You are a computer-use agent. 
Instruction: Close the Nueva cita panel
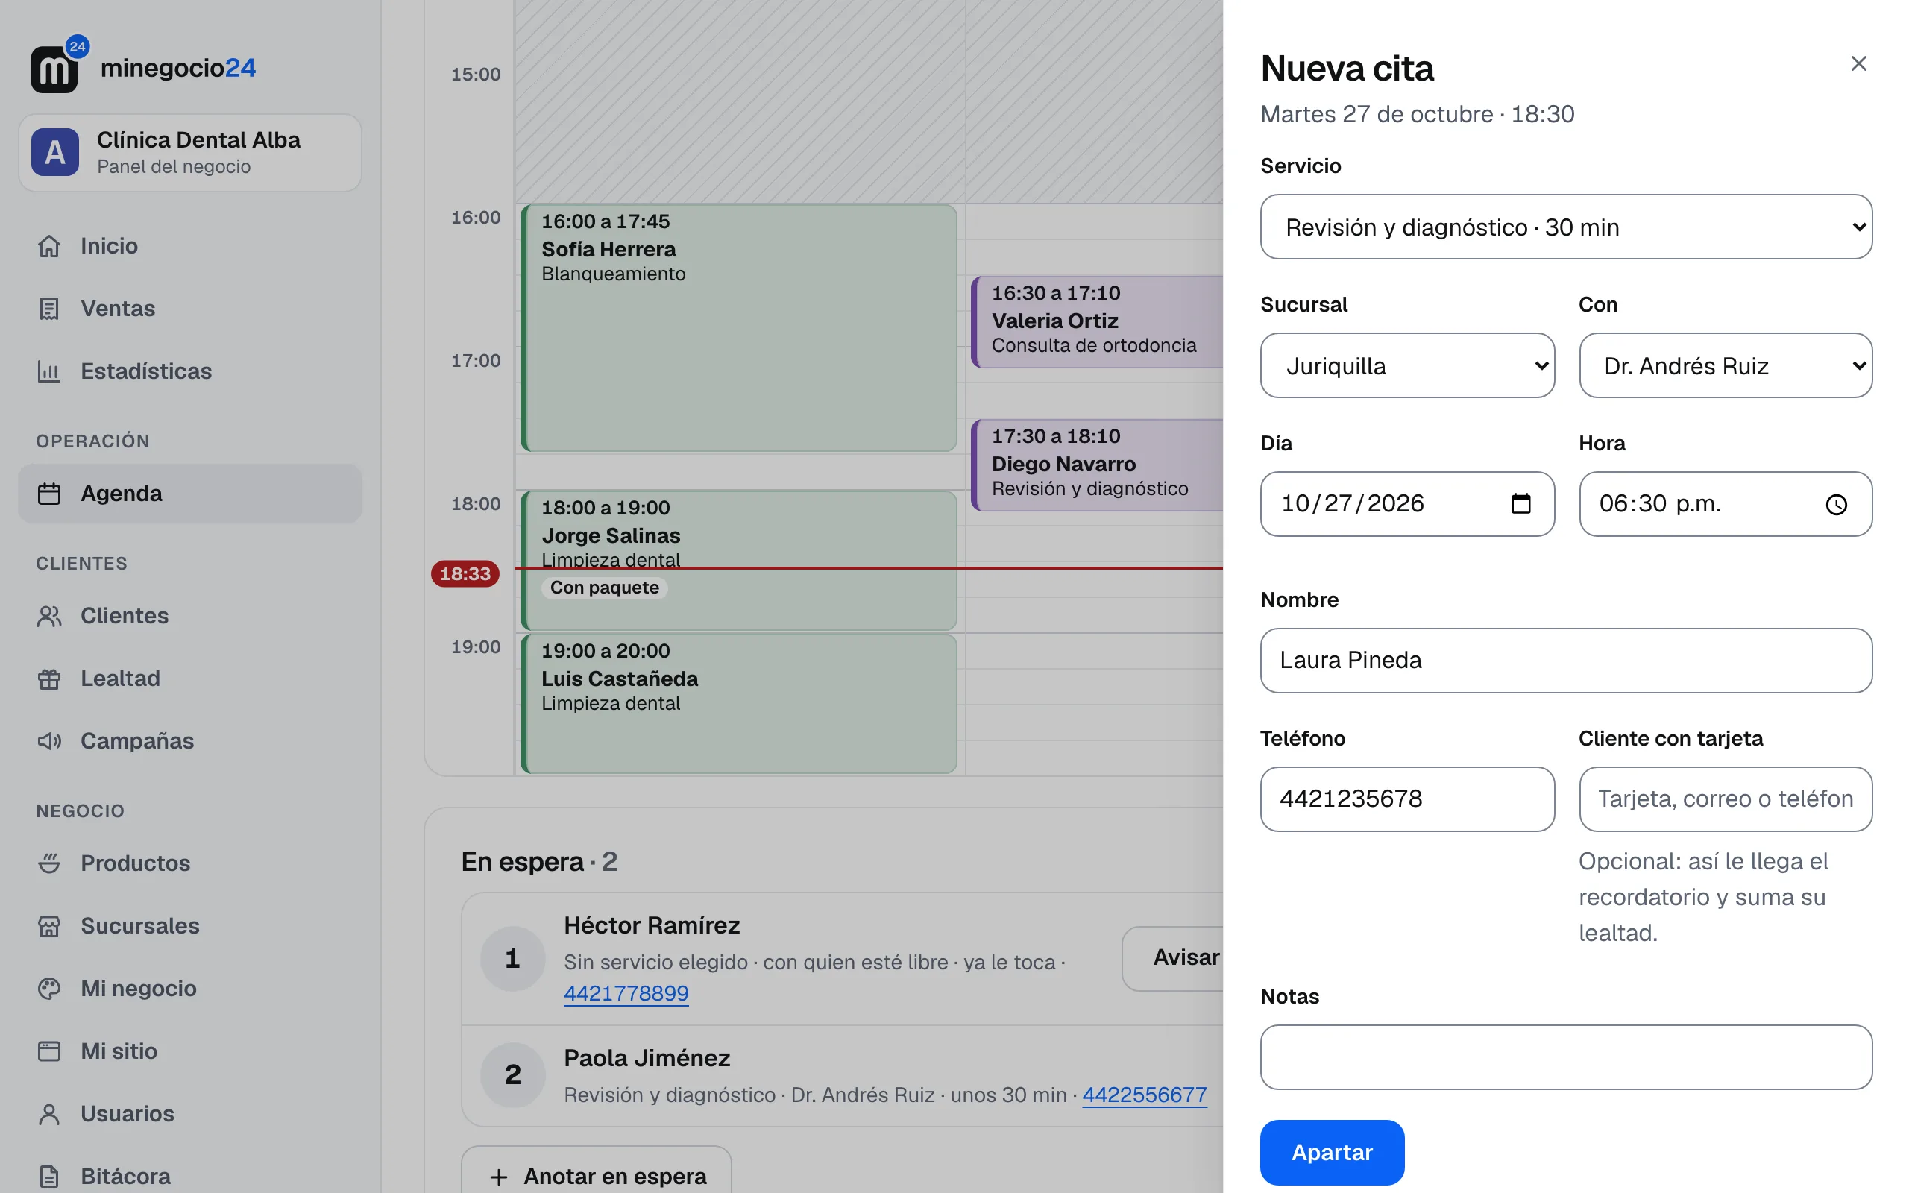(1858, 63)
